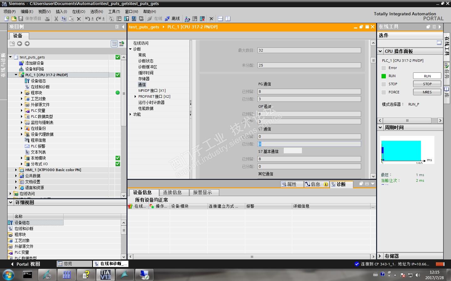451x281 pixels.
Task: Open Windows Start menu orb
Action: [x=8, y=275]
